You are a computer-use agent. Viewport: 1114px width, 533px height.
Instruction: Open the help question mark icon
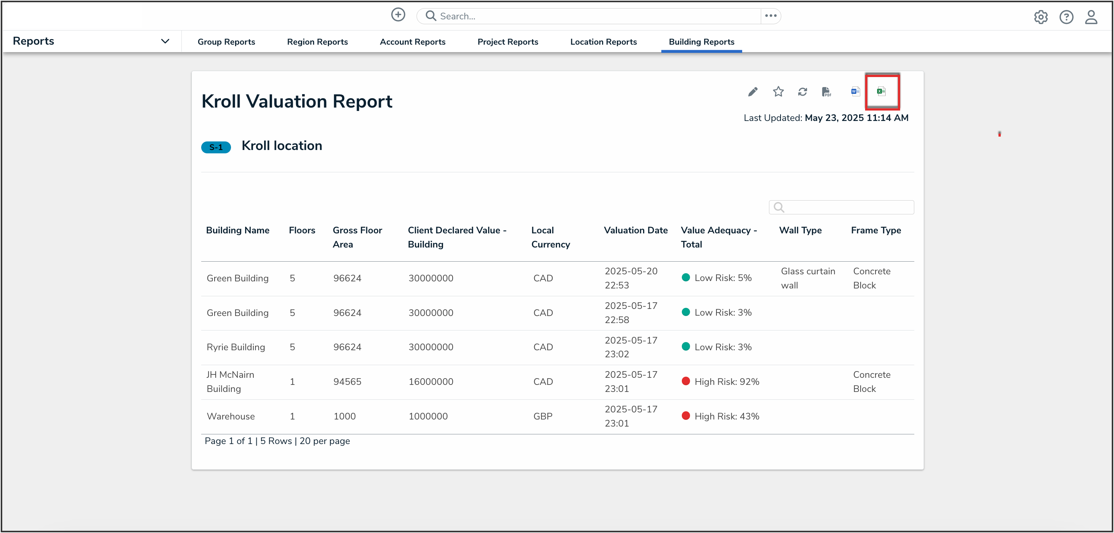click(1066, 17)
